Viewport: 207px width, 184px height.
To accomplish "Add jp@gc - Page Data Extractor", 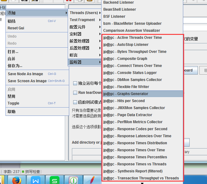I will 143,115.
